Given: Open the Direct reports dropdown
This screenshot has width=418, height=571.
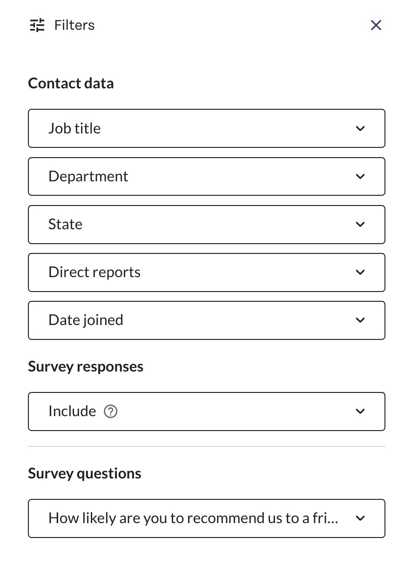Looking at the screenshot, I should [207, 272].
